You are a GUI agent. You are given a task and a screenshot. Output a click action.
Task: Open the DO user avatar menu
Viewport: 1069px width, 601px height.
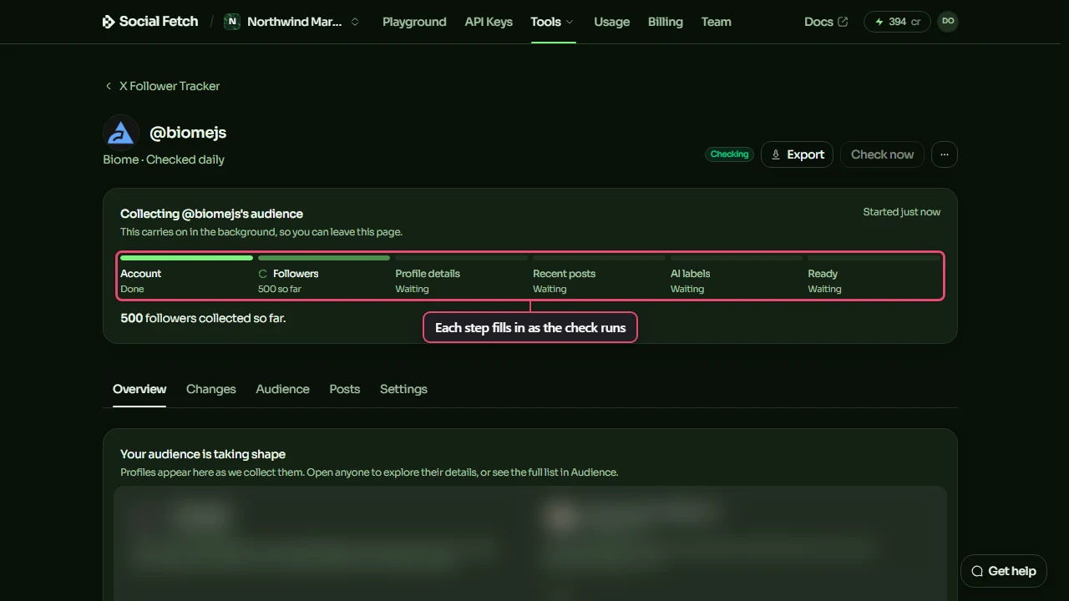tap(948, 22)
